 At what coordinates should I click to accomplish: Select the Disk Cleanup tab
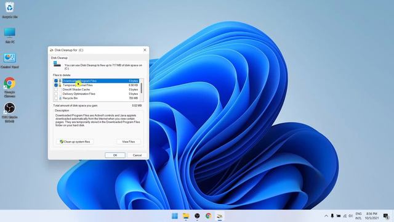point(59,58)
